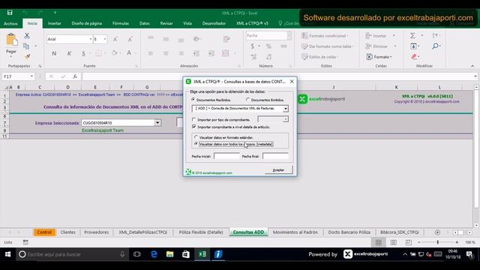Click the Cut scissors icon
Viewport: 480px width, 270px height.
coord(27,36)
